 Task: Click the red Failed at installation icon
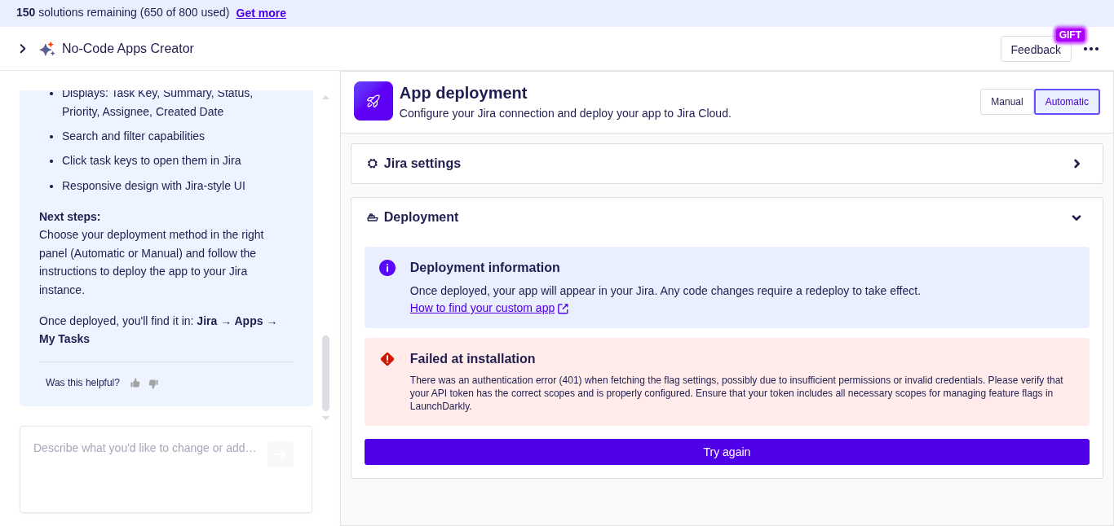point(387,359)
